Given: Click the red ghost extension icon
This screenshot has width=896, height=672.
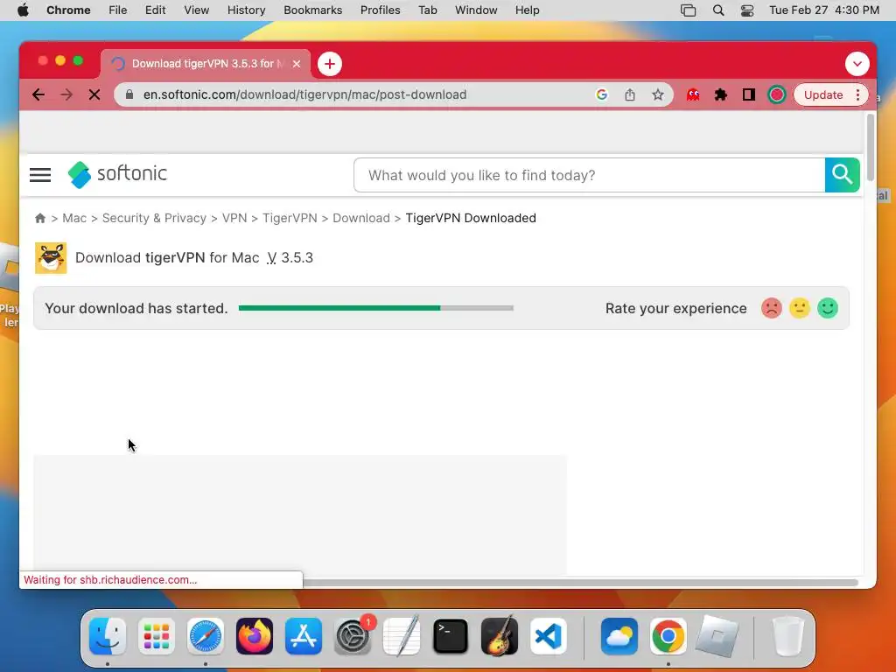Looking at the screenshot, I should pyautogui.click(x=693, y=94).
